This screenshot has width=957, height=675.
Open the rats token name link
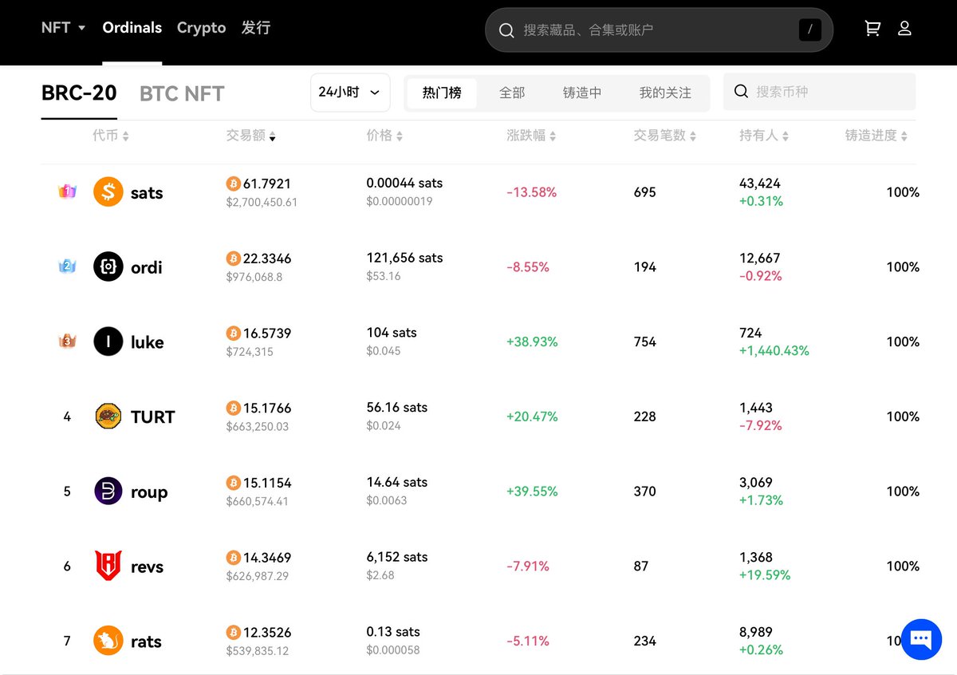[x=146, y=641]
